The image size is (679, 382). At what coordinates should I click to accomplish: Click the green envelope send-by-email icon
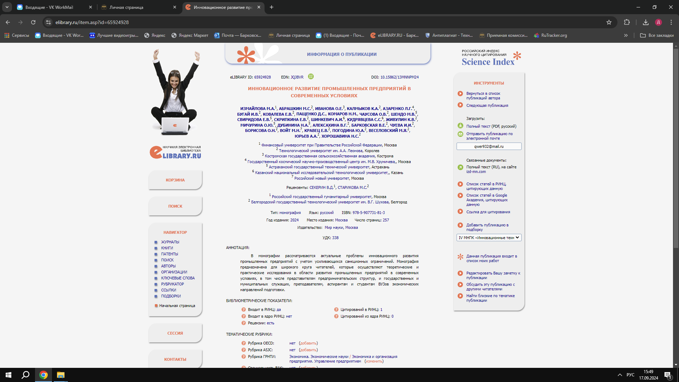pyautogui.click(x=460, y=134)
